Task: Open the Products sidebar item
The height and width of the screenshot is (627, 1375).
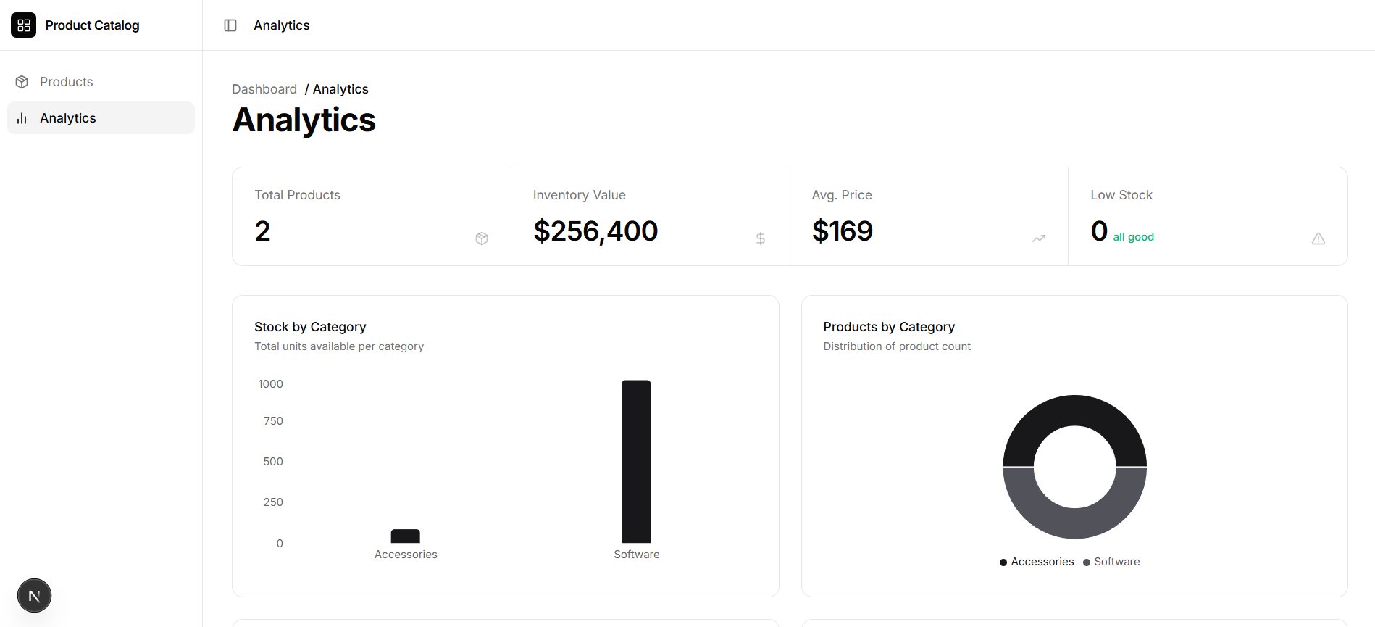Action: [101, 82]
